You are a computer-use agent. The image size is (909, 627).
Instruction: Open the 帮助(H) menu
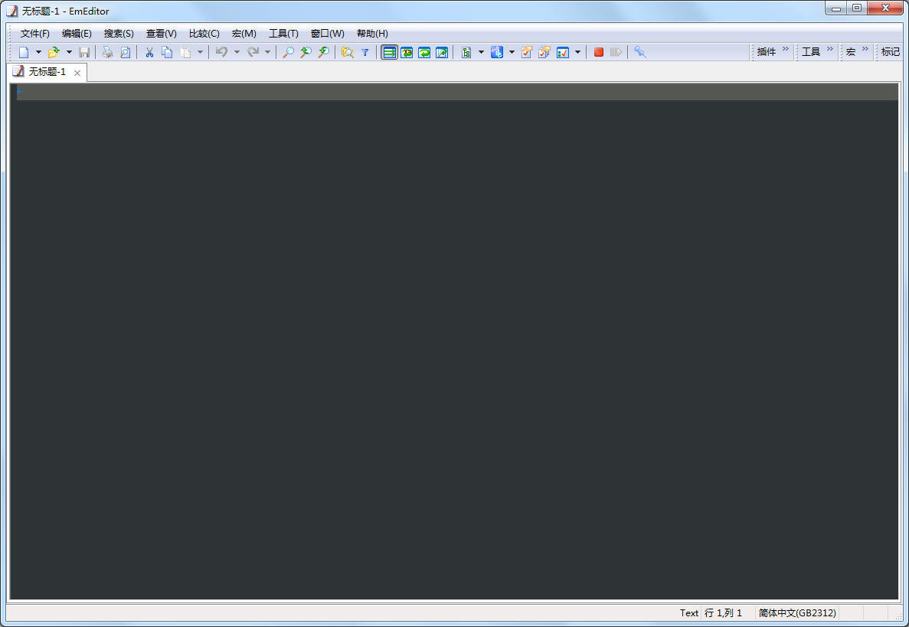pos(372,34)
